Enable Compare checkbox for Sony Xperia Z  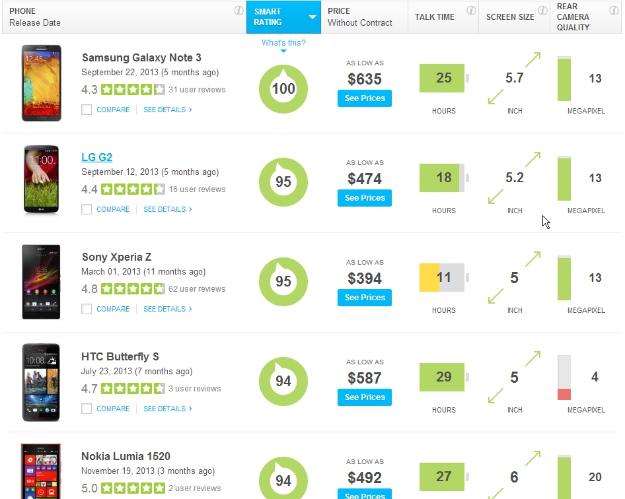87,309
